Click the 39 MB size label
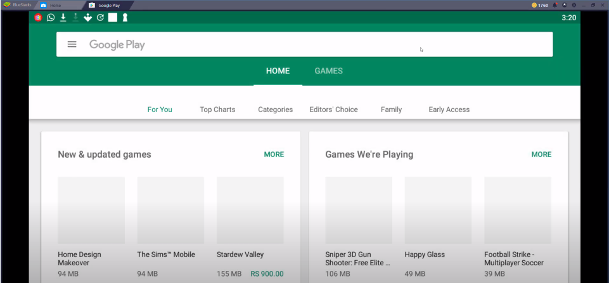The image size is (609, 283). click(x=494, y=274)
